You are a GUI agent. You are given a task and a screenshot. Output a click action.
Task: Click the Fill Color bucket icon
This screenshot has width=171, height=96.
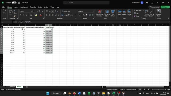(x=36, y=15)
